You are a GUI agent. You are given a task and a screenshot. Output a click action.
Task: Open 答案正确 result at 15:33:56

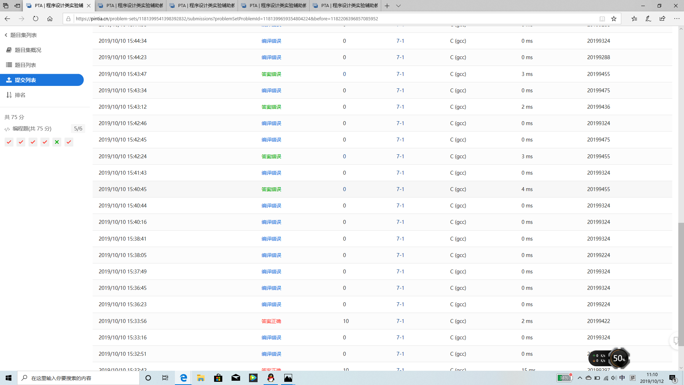271,321
